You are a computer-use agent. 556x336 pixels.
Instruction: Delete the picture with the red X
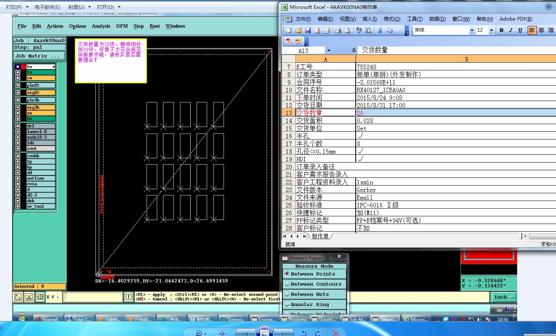coord(335,333)
